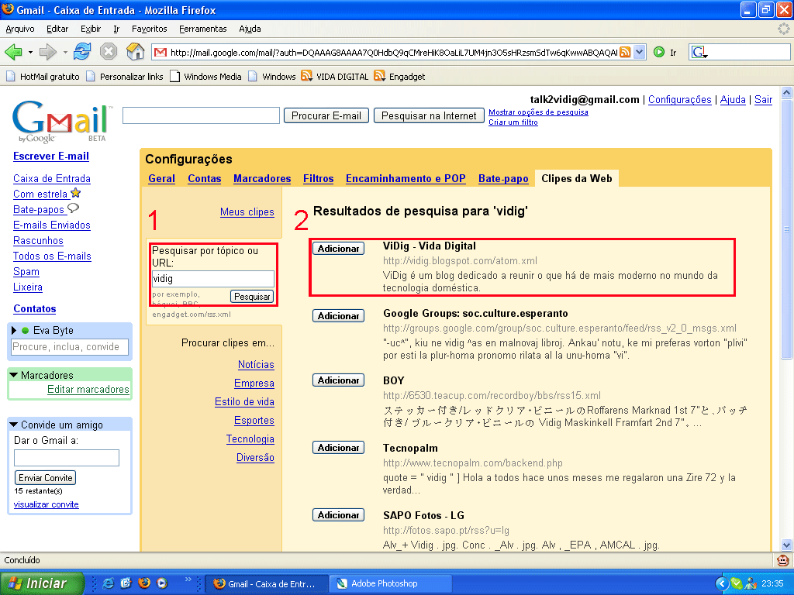Launch Outlook Express from the quick launch bar

tap(126, 583)
